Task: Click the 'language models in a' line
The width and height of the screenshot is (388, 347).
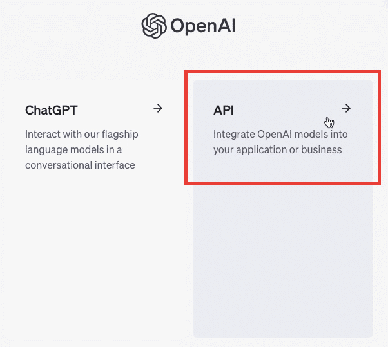Action: [x=73, y=150]
